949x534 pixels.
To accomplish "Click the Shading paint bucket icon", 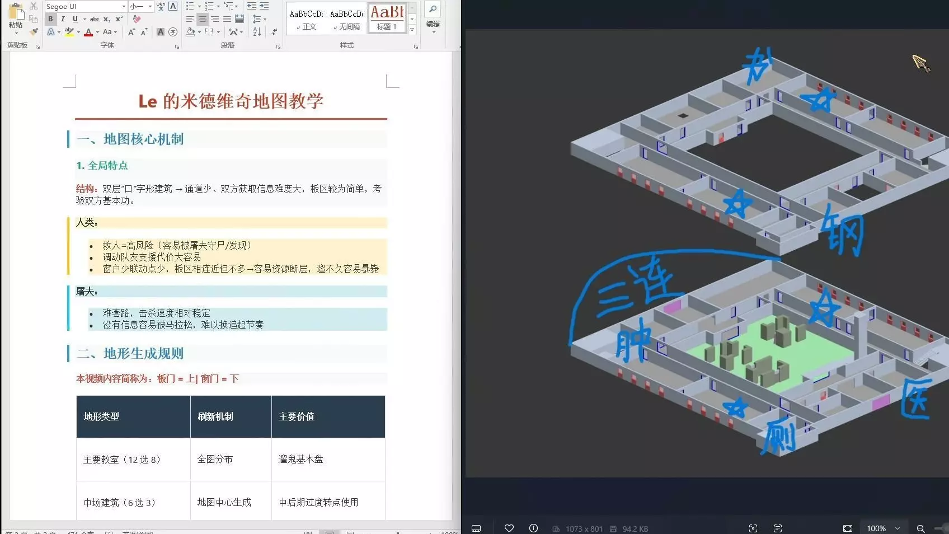I will (x=191, y=32).
